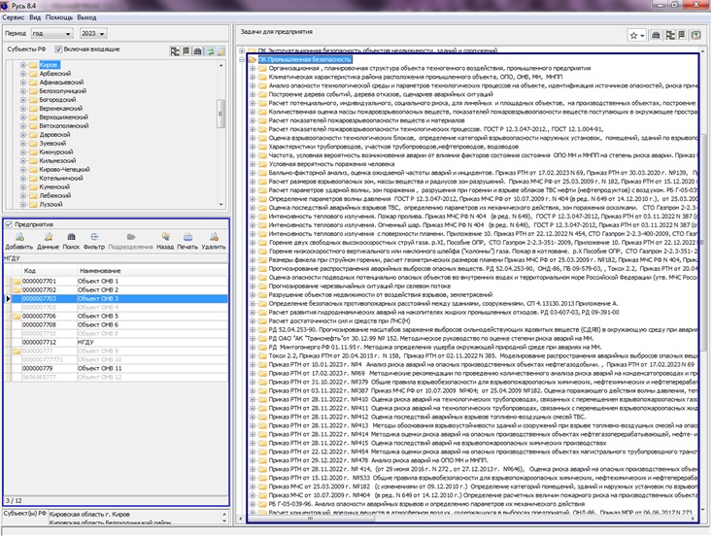Expand the Киров tree node
The width and height of the screenshot is (712, 537).
click(x=22, y=65)
